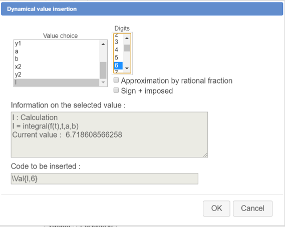Screen dimensions: 285x227
Task: Click Value choice scroll down arrow
Action: tap(103, 82)
